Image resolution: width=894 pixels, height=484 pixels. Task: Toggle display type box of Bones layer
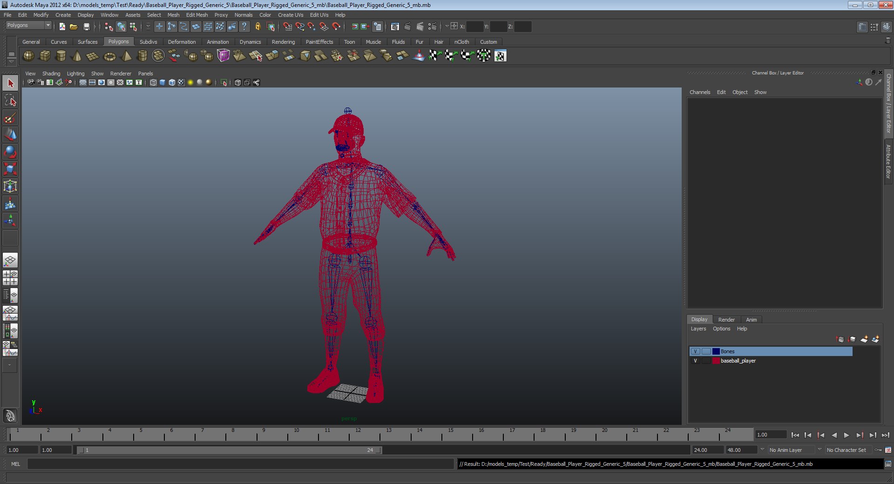[x=706, y=351]
